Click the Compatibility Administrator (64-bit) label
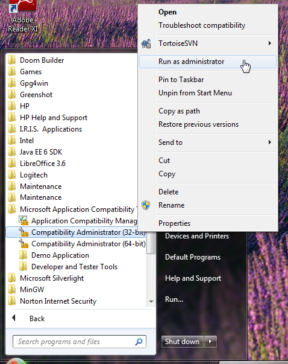288x364 pixels. [x=89, y=244]
